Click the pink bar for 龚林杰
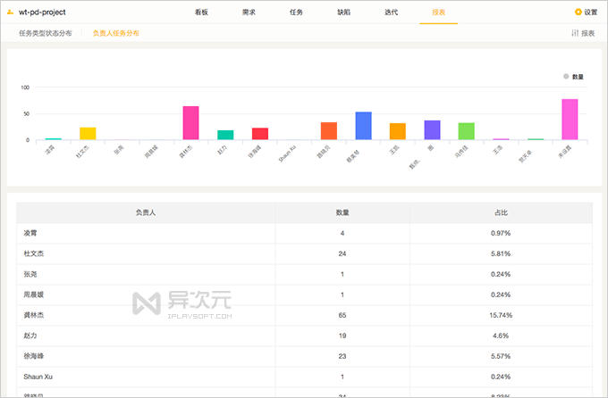Screen dimensions: 608x398 [190, 123]
